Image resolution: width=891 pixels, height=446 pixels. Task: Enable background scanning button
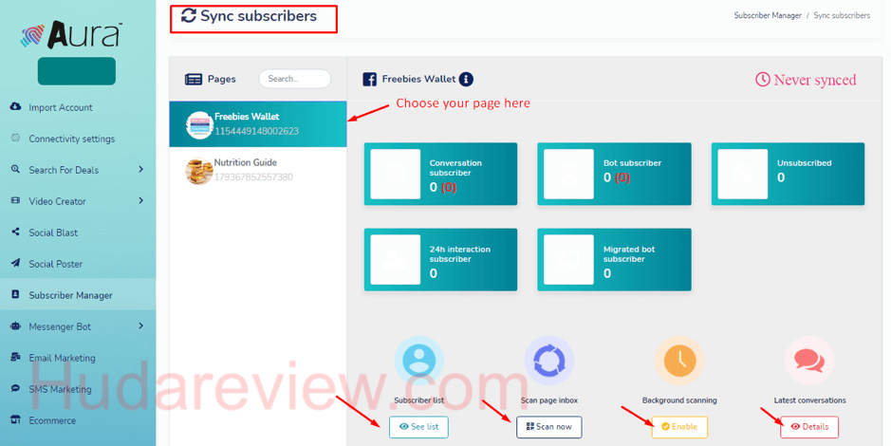pyautogui.click(x=679, y=427)
